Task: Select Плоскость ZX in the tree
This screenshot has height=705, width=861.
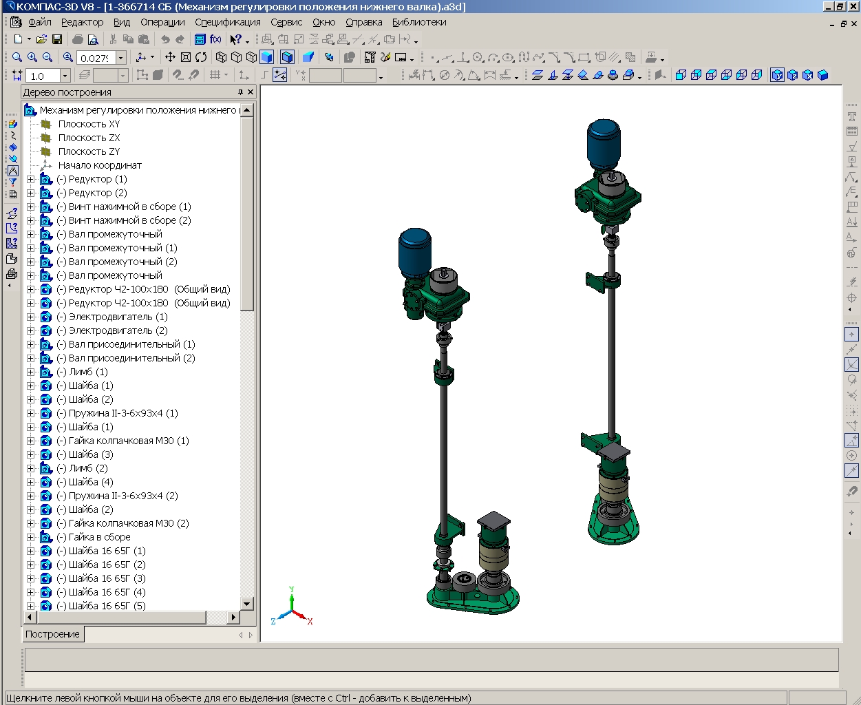Action: pyautogui.click(x=89, y=138)
